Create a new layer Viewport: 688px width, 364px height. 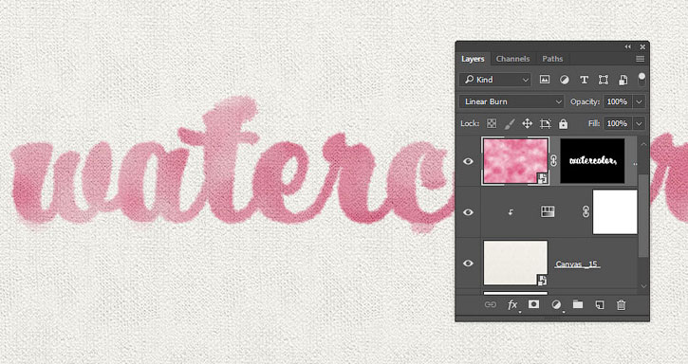[600, 305]
